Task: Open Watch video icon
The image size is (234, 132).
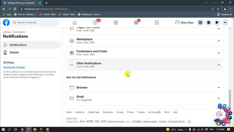Action: [95, 23]
